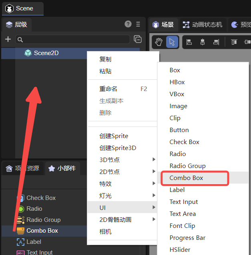Select Scene2D node in hierarchy
The width and height of the screenshot is (251, 255).
coord(46,53)
